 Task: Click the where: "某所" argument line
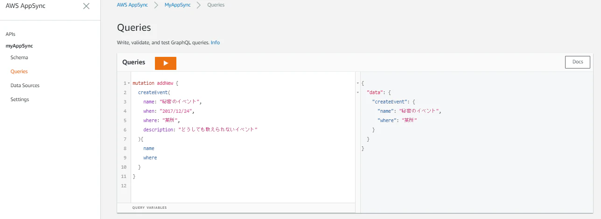161,121
